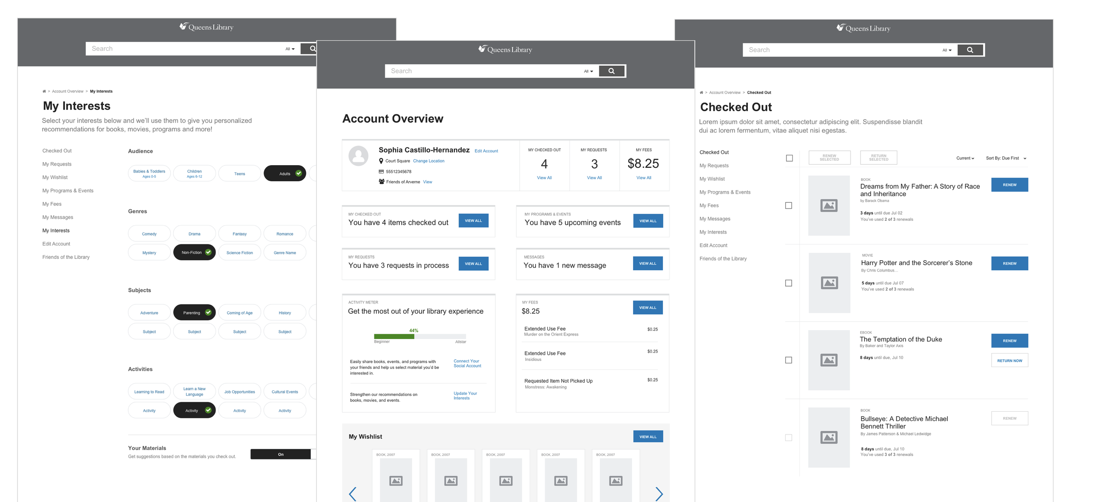Click the wishlist carousel previous arrow

(352, 494)
